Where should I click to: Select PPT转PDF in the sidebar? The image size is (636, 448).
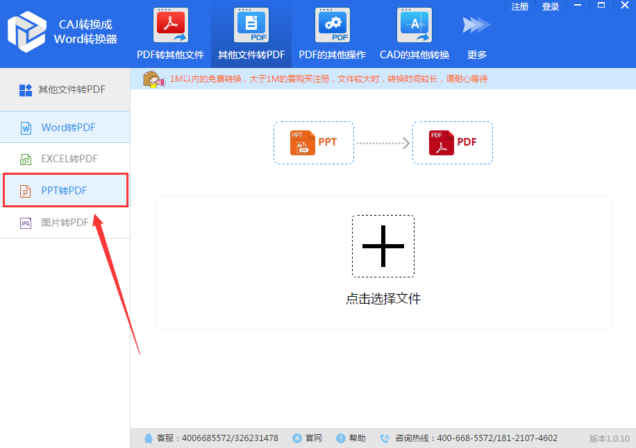coord(65,191)
